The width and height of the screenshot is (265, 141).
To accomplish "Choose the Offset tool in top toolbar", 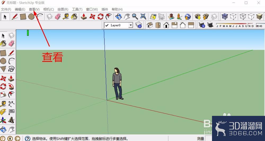I will [x=109, y=16].
